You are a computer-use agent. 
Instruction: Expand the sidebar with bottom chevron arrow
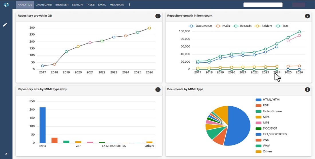[6, 154]
